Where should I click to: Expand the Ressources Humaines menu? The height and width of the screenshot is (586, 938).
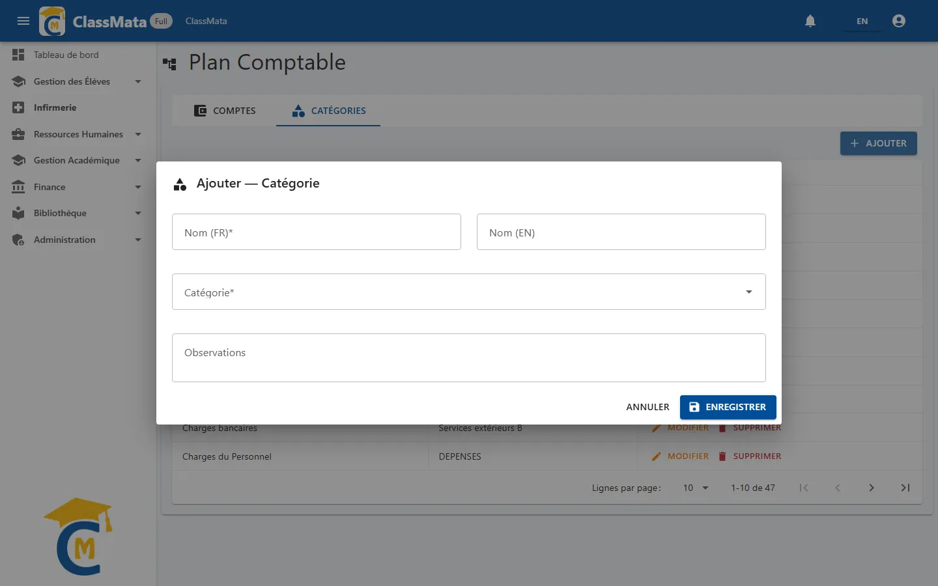(x=138, y=134)
